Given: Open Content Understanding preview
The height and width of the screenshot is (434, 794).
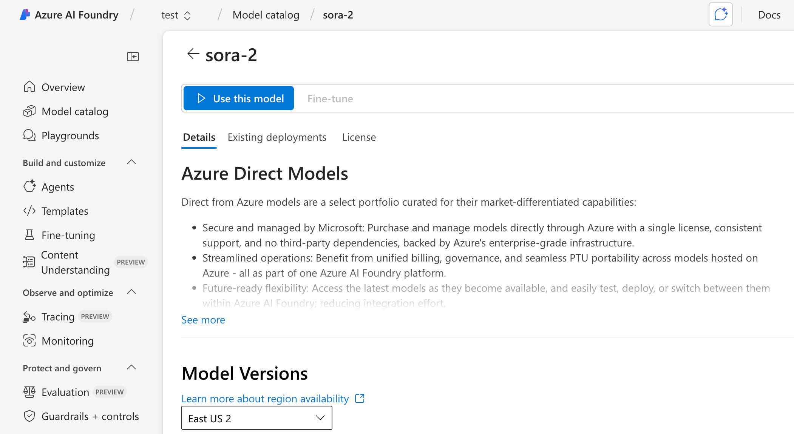Looking at the screenshot, I should [75, 262].
